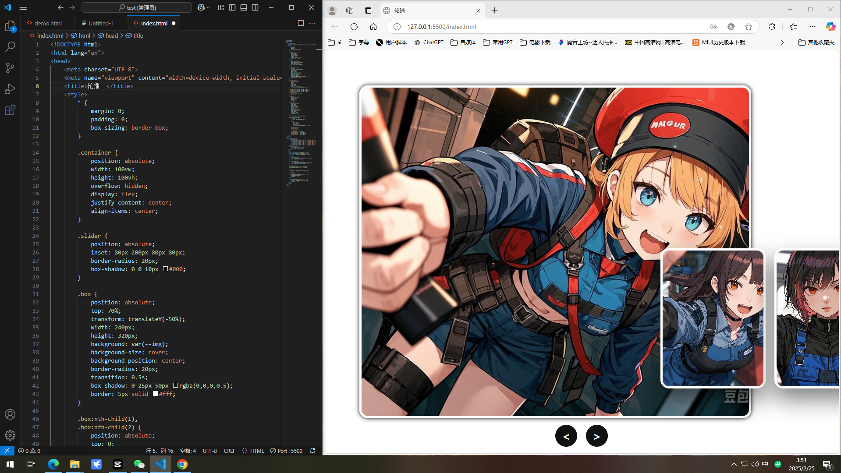The height and width of the screenshot is (473, 841).
Task: Open the VS Code Explorer panel
Action: point(10,26)
